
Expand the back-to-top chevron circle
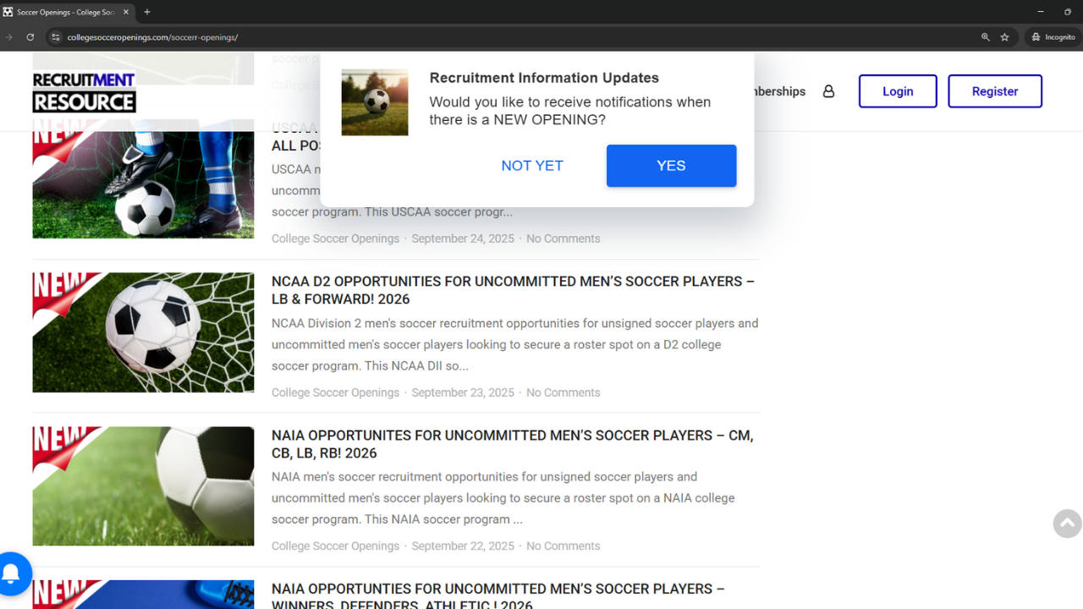(x=1066, y=524)
